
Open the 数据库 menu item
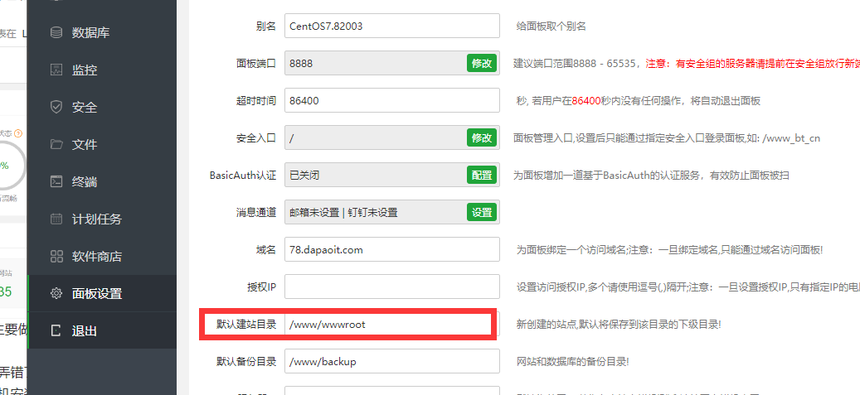101,33
